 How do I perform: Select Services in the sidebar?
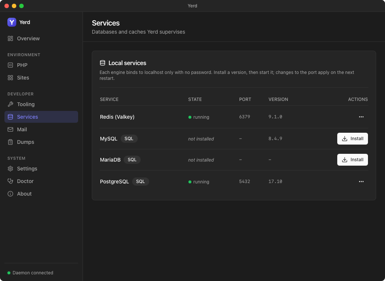pos(41,117)
